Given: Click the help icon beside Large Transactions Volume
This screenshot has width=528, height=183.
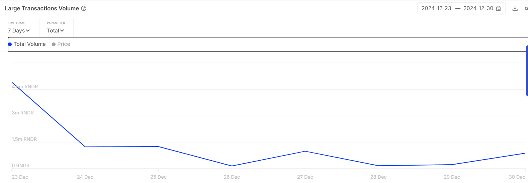Looking at the screenshot, I should tap(84, 8).
